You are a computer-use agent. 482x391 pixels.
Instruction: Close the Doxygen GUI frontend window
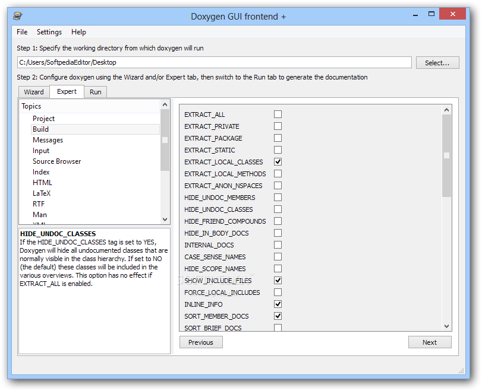[452, 14]
